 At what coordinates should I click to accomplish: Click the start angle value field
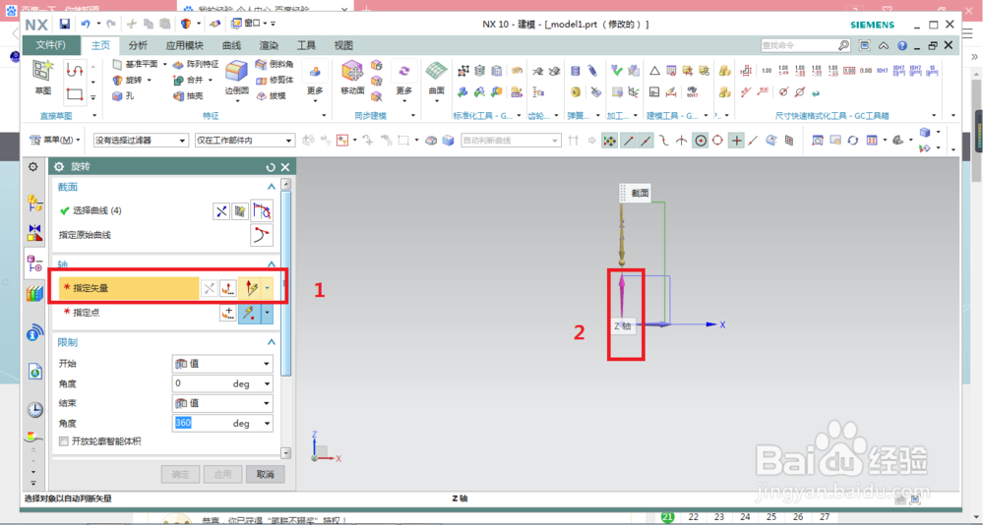pos(222,383)
